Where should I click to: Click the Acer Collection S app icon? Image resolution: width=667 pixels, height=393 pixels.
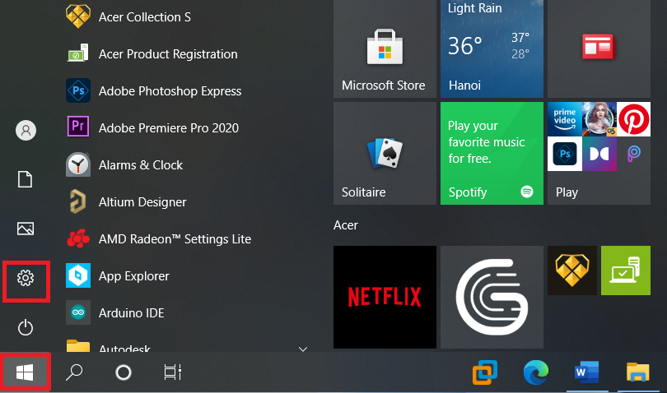(78, 16)
